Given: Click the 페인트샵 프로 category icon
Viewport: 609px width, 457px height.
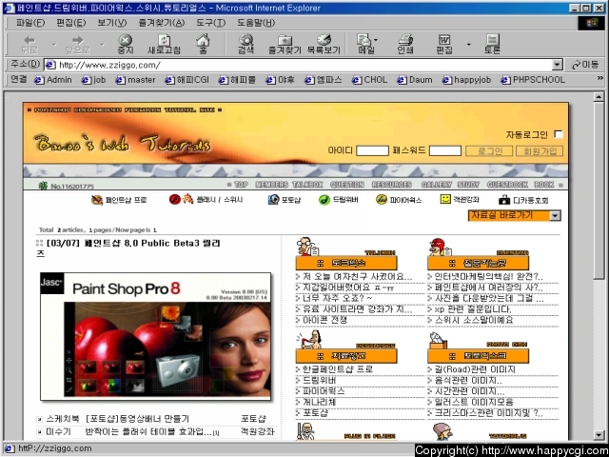Looking at the screenshot, I should pyautogui.click(x=97, y=200).
